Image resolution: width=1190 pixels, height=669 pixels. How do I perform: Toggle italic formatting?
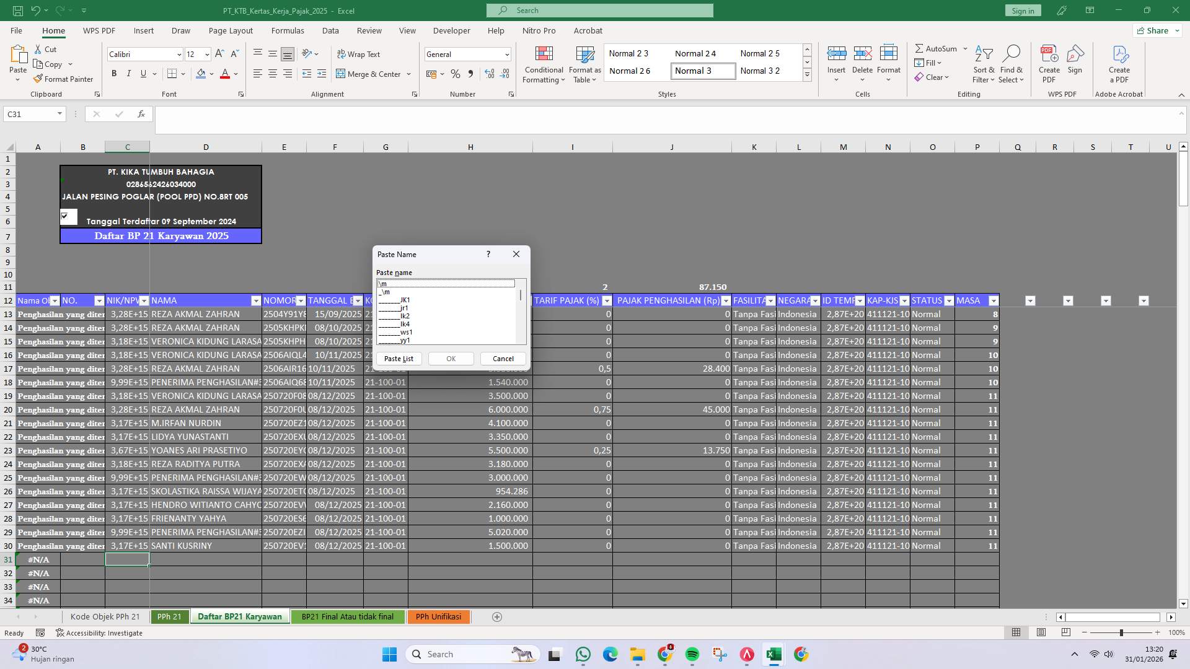click(128, 73)
